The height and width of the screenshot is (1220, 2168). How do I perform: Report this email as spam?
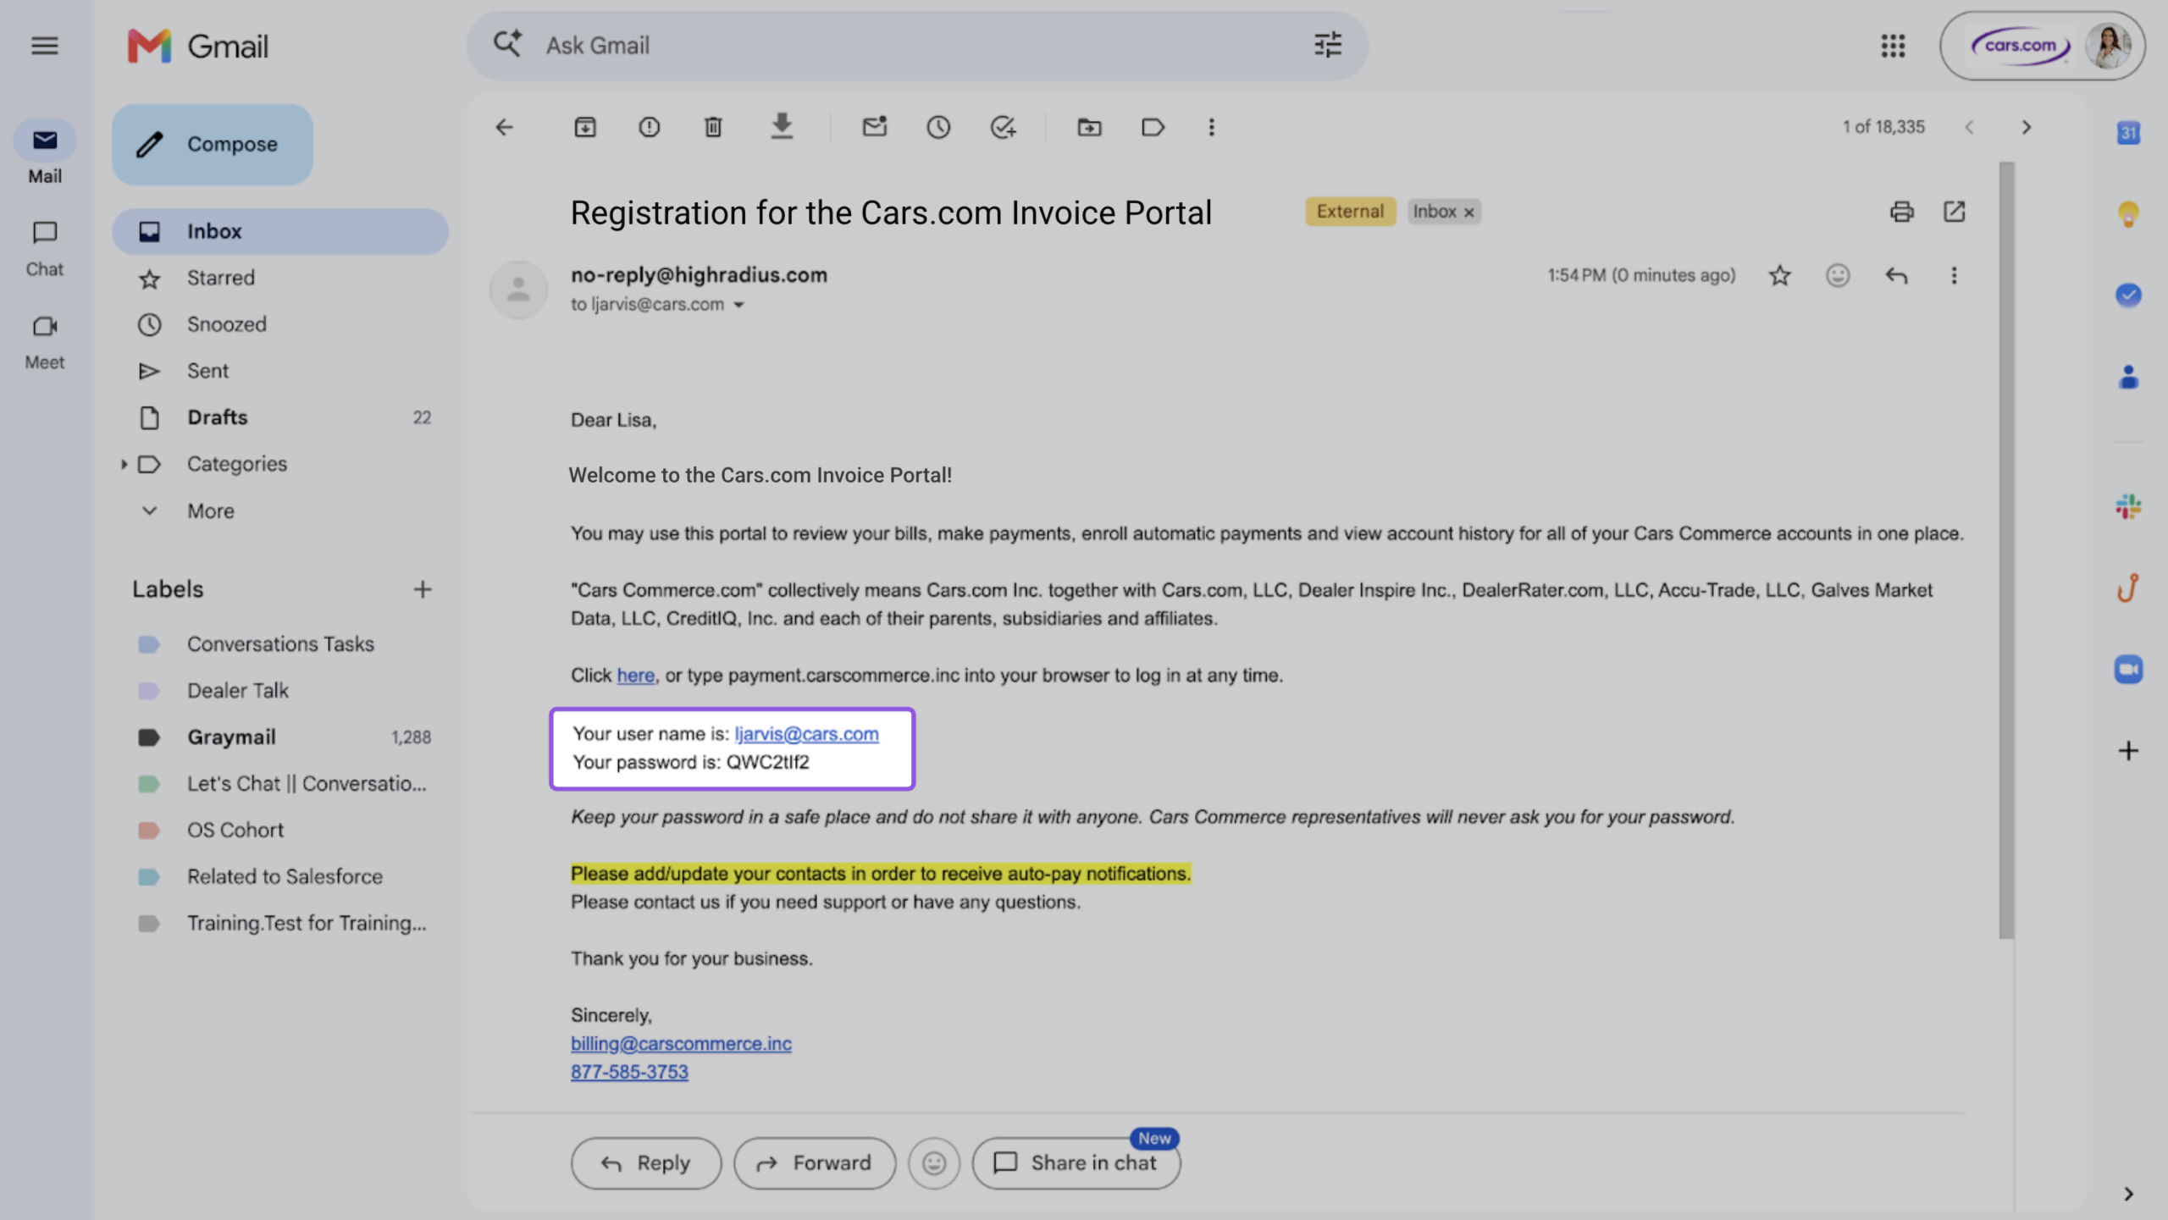[x=650, y=127]
